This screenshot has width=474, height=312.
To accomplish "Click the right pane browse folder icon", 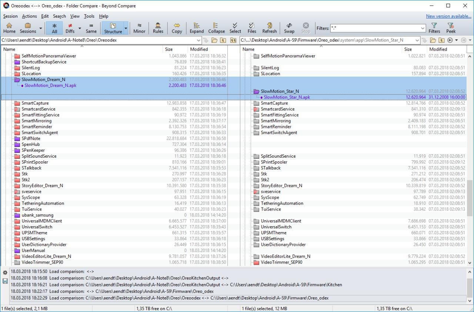I will [x=433, y=40].
